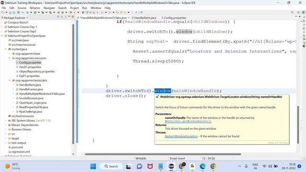The image size is (306, 172).
Task: Click the editor vertical scrollbar
Action: 298,125
